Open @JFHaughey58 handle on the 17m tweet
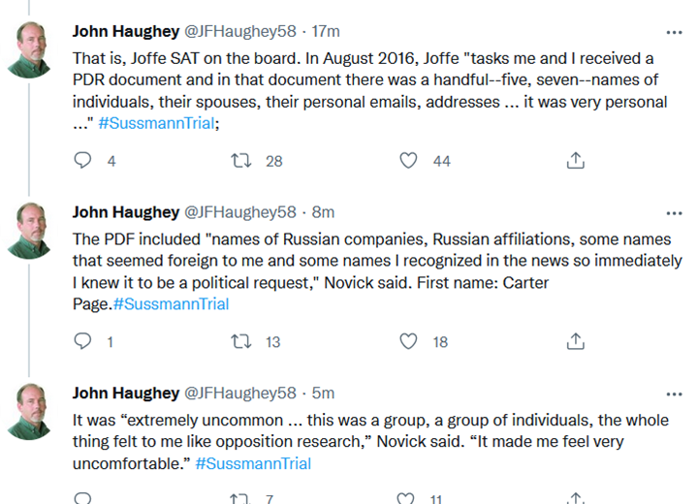 (x=240, y=31)
